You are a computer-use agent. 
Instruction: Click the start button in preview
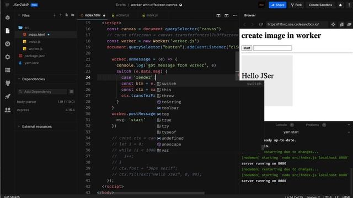tap(247, 48)
